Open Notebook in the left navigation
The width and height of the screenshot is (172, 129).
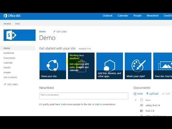tap(9, 53)
